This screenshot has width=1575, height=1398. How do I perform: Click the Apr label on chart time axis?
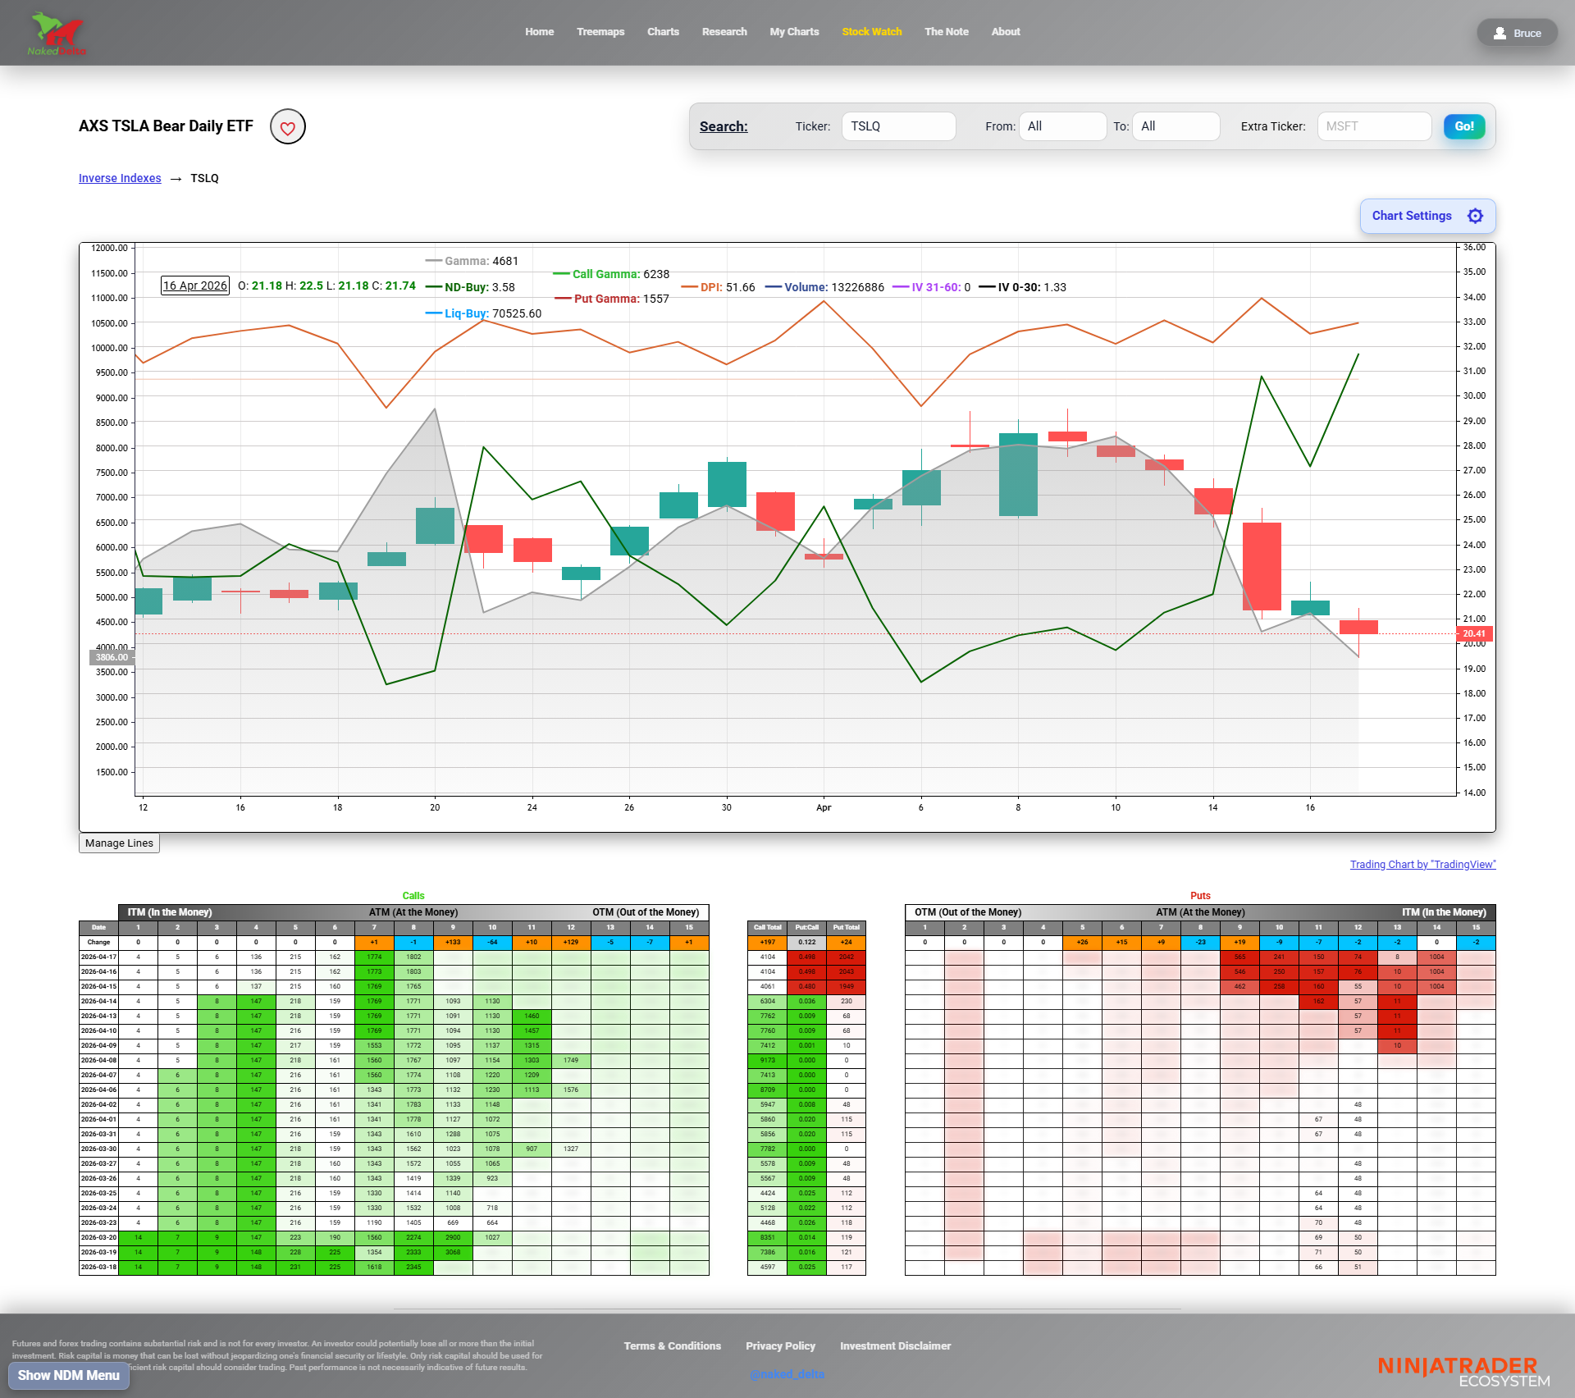[824, 808]
